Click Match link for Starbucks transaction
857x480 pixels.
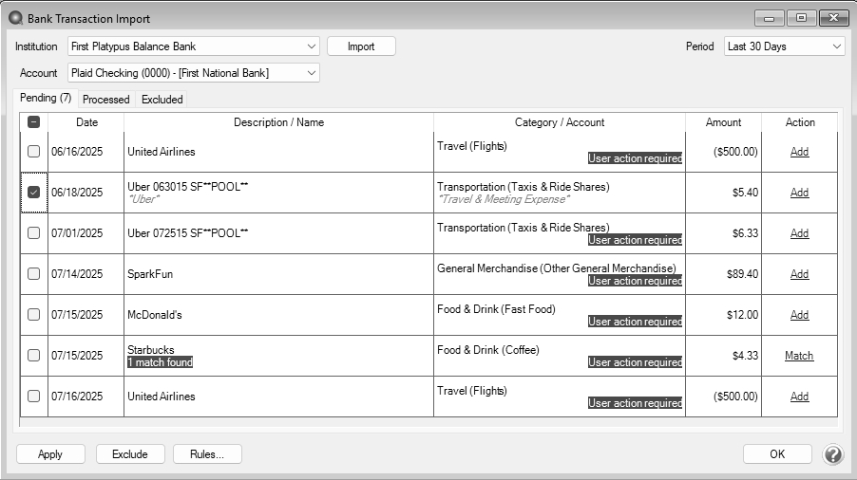(x=799, y=356)
